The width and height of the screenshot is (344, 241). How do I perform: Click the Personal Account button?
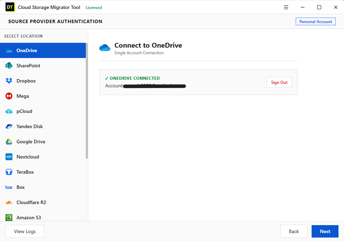315,21
